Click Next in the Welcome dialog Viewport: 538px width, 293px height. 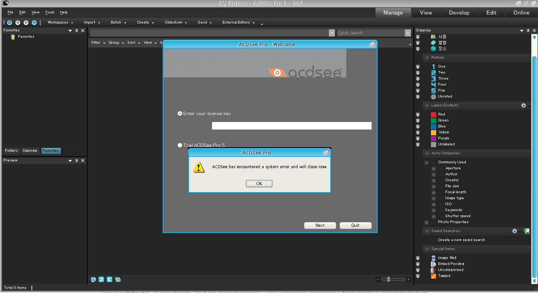click(x=320, y=225)
